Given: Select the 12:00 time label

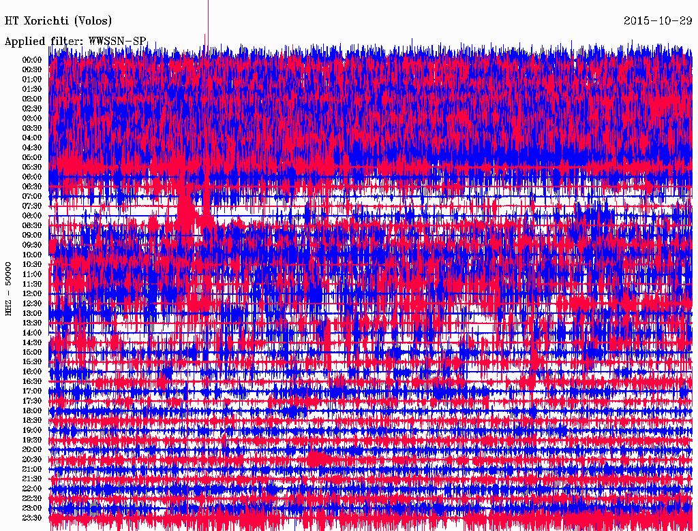Looking at the screenshot, I should tap(32, 294).
